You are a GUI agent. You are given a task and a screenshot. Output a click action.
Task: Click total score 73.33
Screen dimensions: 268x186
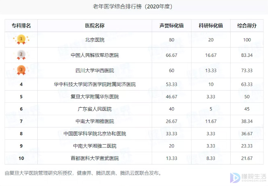click(247, 70)
